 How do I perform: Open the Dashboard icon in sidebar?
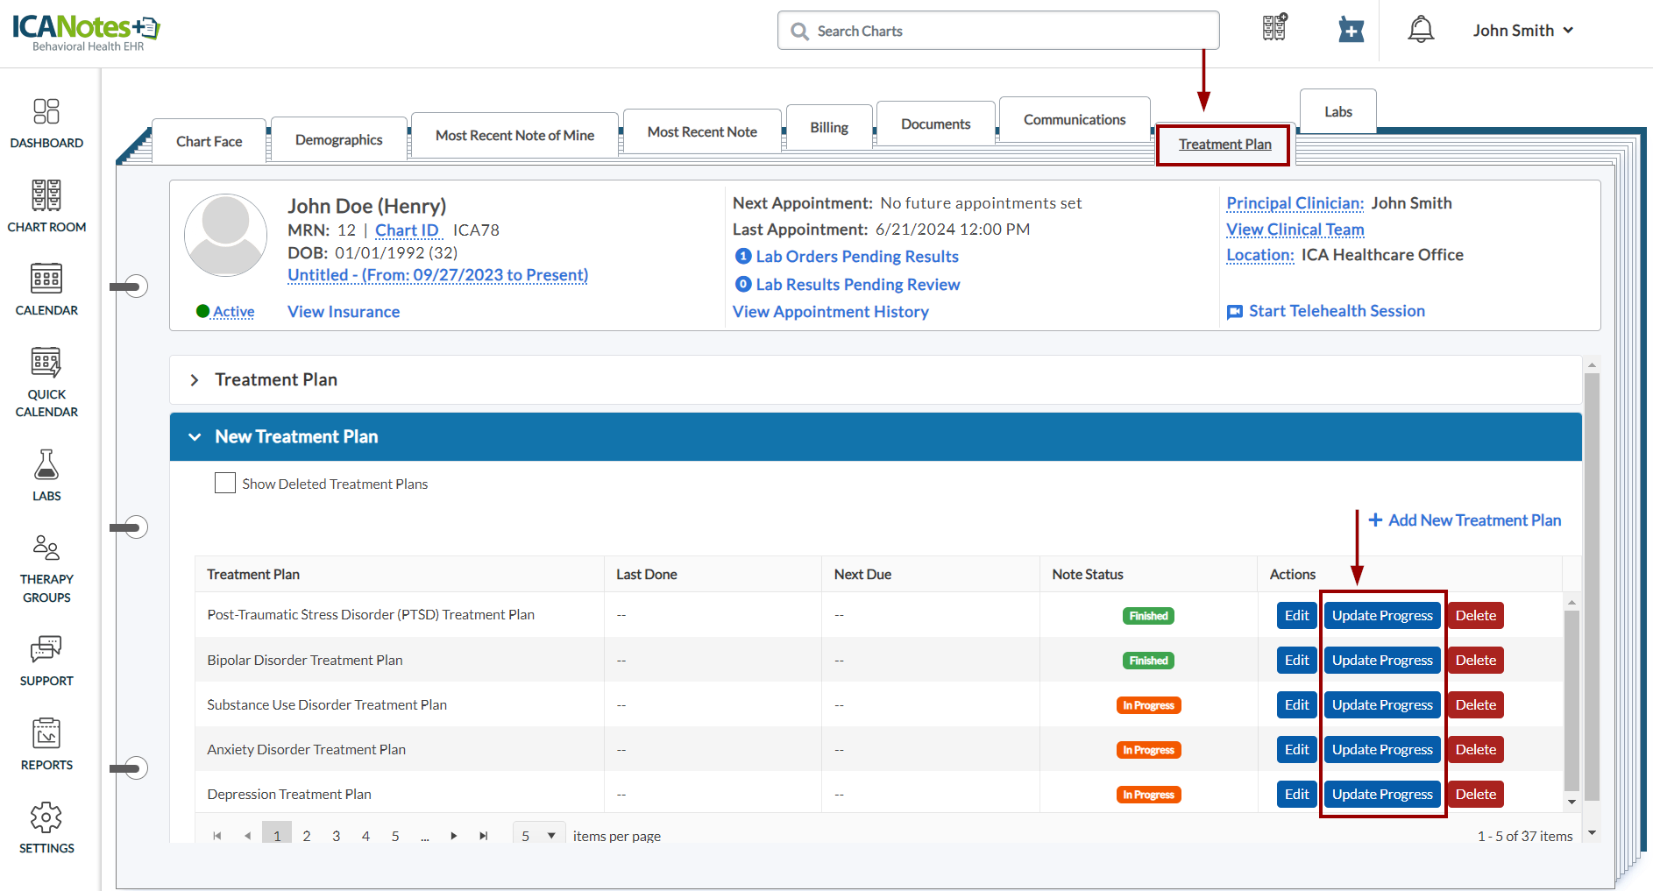tap(46, 112)
